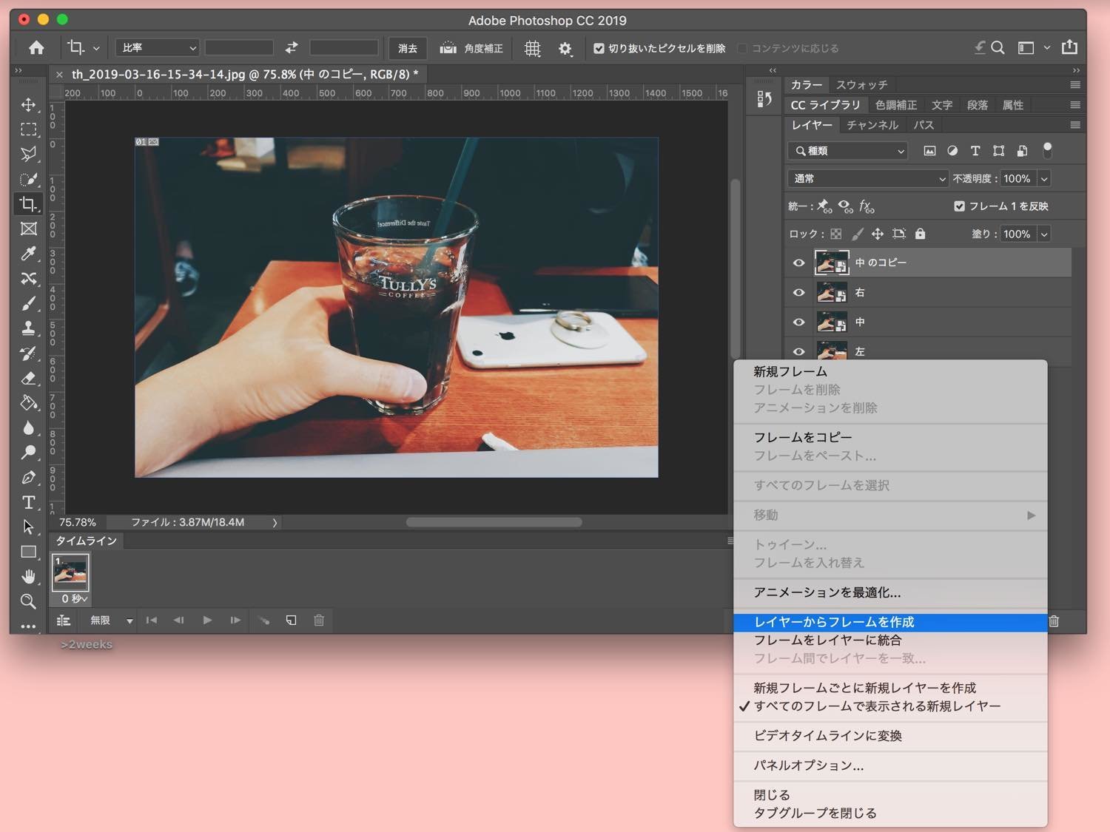Select the Eraser tool
Viewport: 1110px width, 832px height.
click(x=28, y=378)
